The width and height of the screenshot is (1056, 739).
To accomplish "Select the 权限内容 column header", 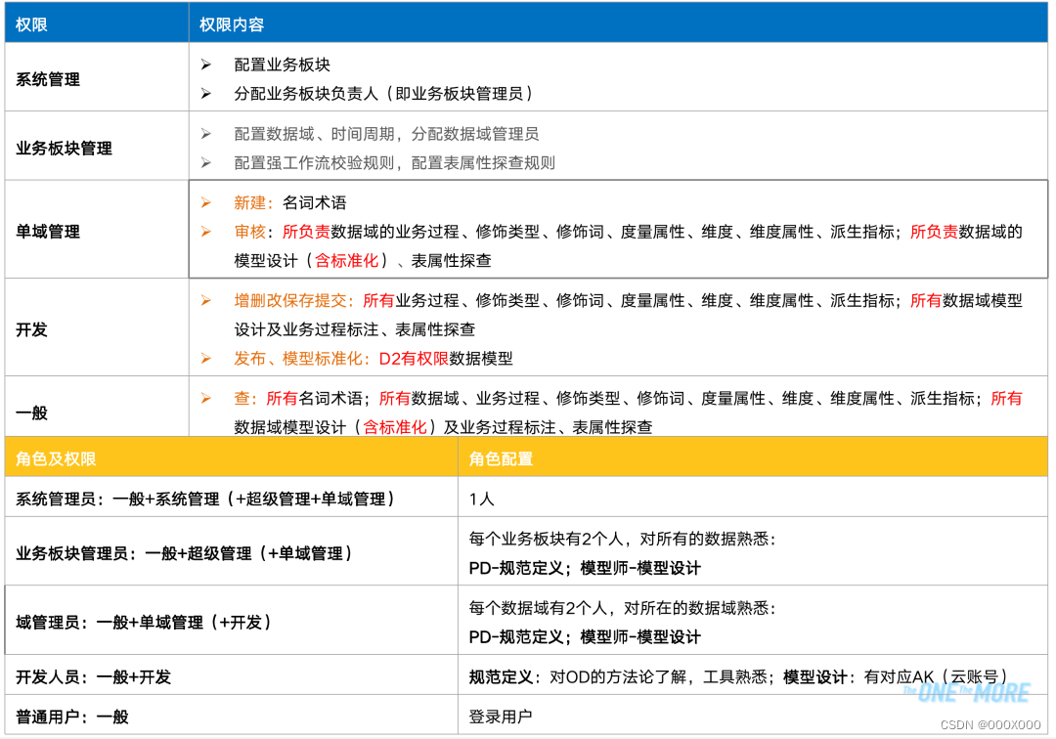I will (x=231, y=24).
